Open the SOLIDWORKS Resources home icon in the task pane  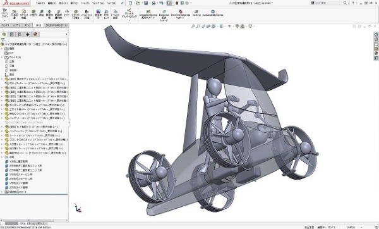click(376, 34)
